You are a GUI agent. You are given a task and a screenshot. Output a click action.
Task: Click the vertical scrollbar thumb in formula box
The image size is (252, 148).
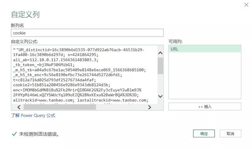tap(160, 66)
